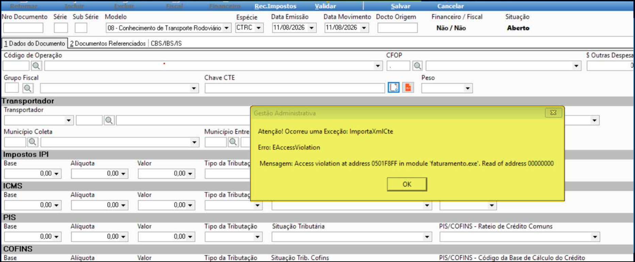Viewport: 635px width, 262px height.
Task: Open the Data Emissão date picker
Action: [311, 28]
